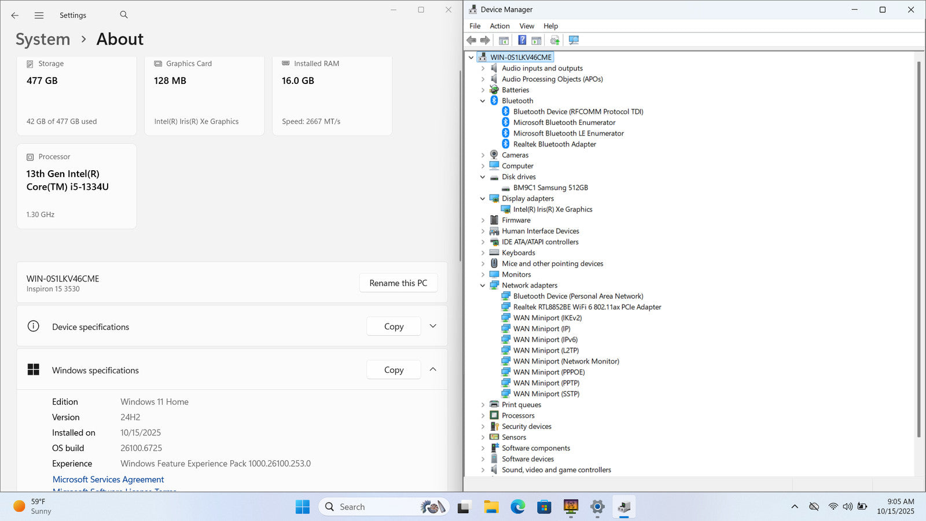Click the Wi-Fi icon in system tray

tap(833, 507)
